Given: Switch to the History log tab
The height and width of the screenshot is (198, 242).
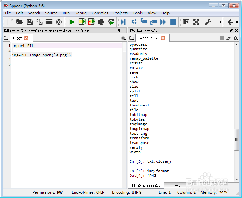Looking at the screenshot, I should 178,186.
